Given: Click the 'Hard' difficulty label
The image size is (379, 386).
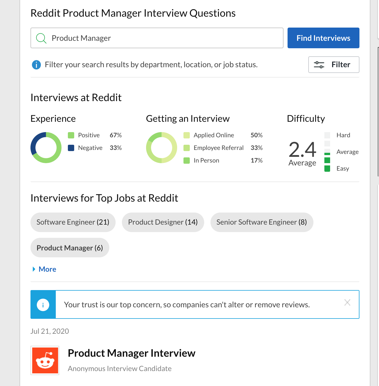Looking at the screenshot, I should pyautogui.click(x=343, y=135).
